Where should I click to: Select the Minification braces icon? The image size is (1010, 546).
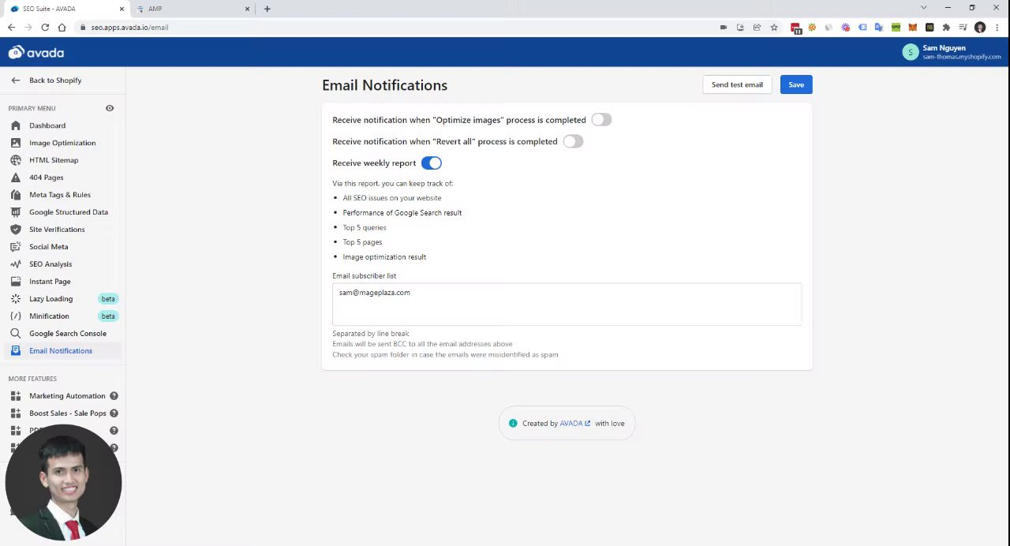click(16, 316)
